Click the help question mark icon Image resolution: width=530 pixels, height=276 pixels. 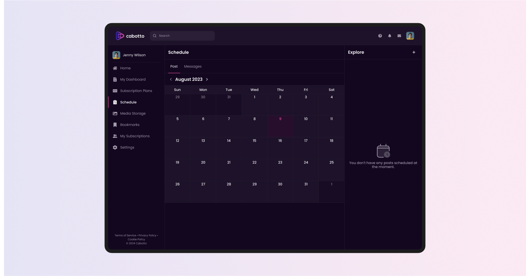[380, 36]
